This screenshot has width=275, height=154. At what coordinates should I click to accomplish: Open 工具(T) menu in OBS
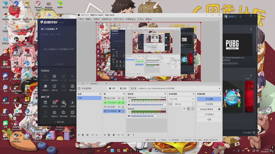(140, 19)
